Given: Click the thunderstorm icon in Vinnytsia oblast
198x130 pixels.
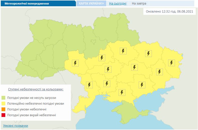Looking at the screenshot, I should coord(75,63).
